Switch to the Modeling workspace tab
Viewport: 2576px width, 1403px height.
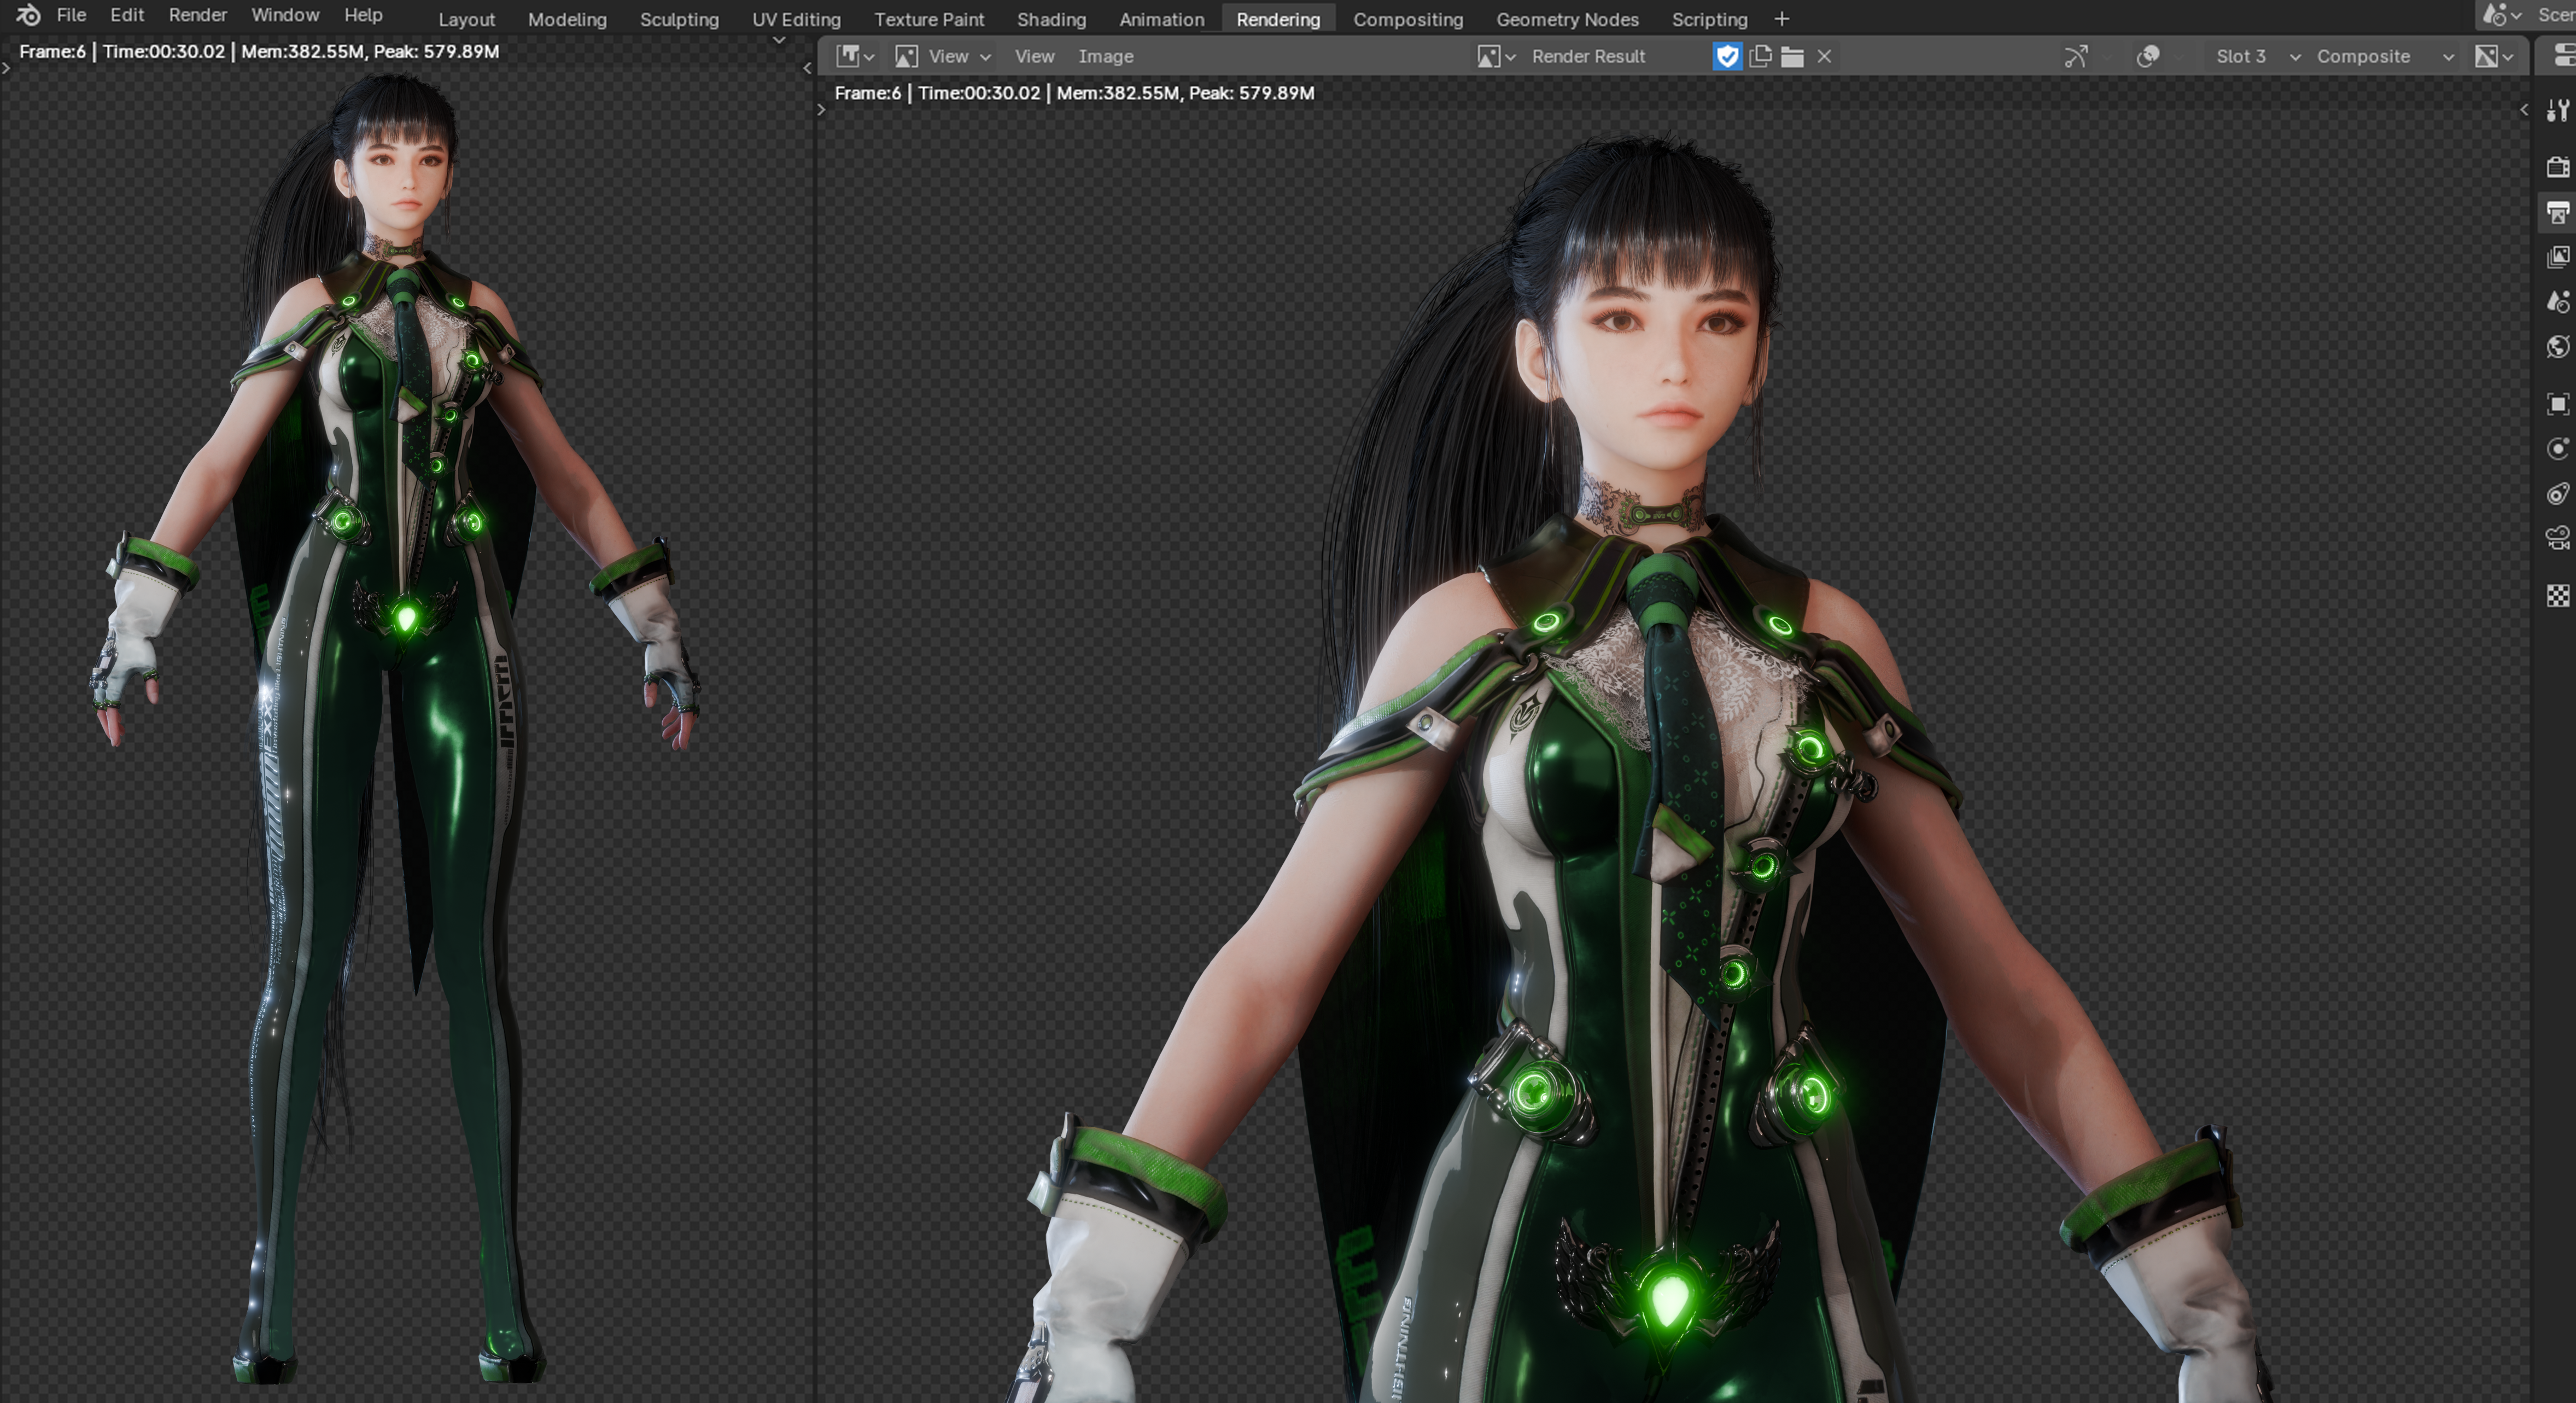coord(567,19)
